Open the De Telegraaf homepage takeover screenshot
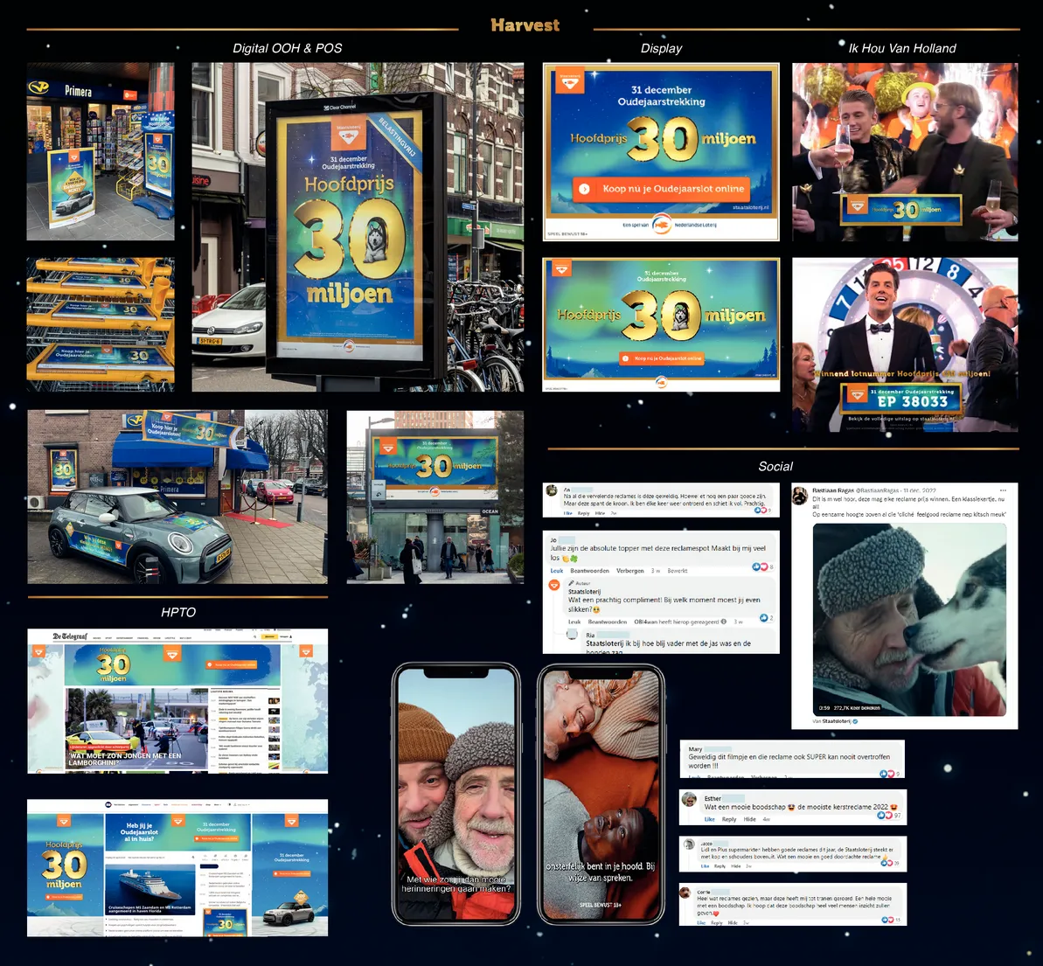1043x966 pixels. pos(177,701)
